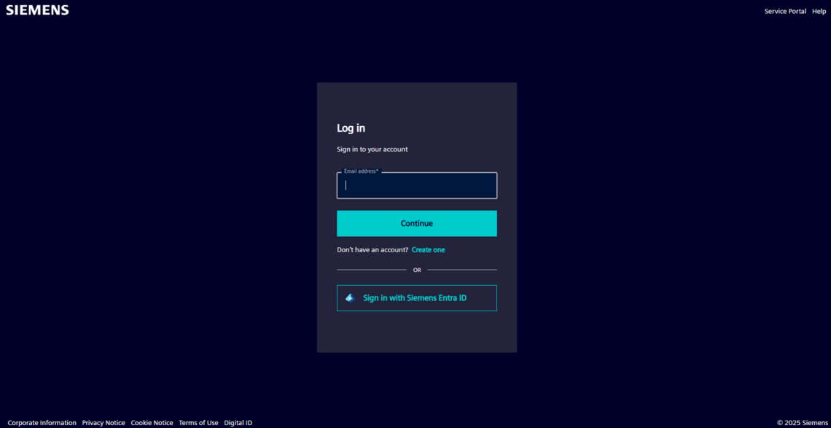Open the Cookie Notice link
This screenshot has height=428, width=831.
coord(152,423)
